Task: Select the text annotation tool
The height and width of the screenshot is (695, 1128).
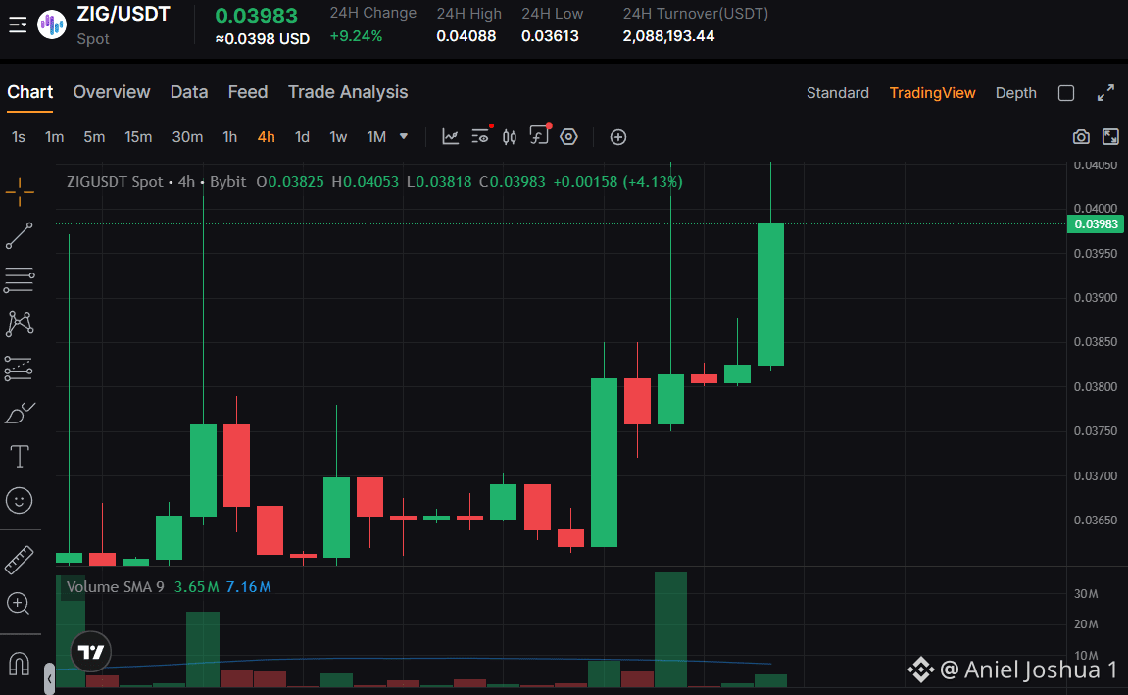Action: pyautogui.click(x=20, y=457)
